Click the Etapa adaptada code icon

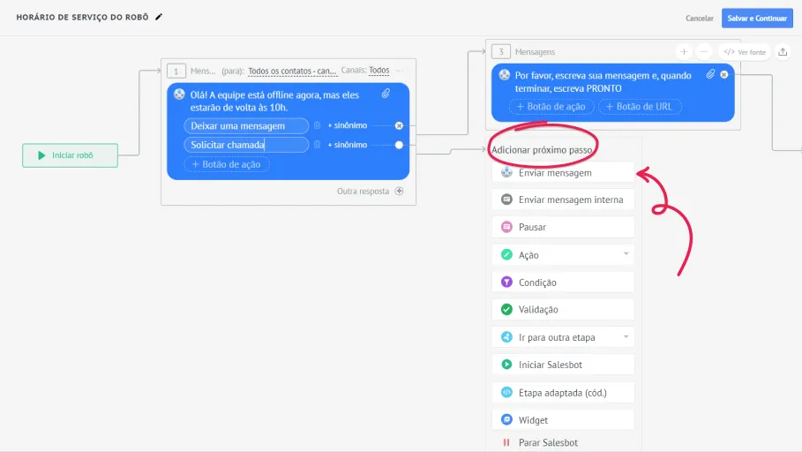(506, 392)
